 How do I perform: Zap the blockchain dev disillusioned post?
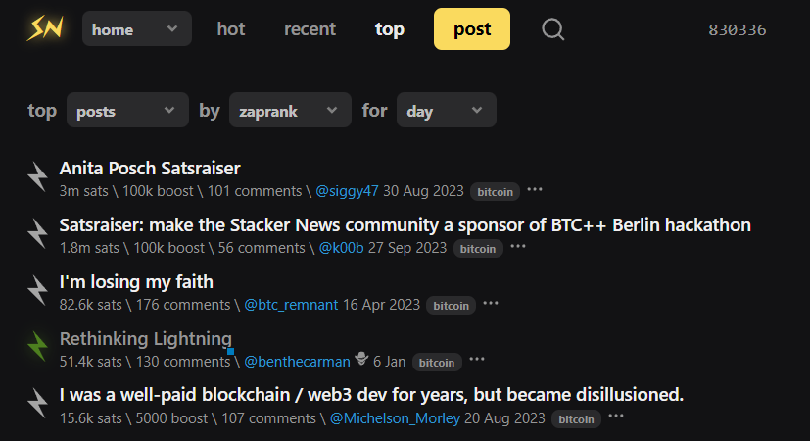click(37, 404)
